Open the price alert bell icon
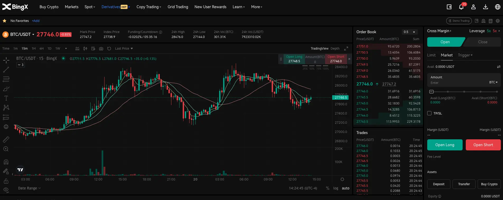 [483, 21]
